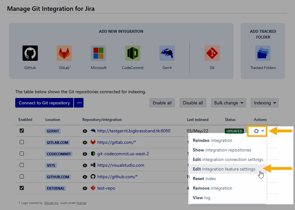Enable the VSTS integration checkbox
The height and width of the screenshot is (210, 295).
(x=22, y=165)
